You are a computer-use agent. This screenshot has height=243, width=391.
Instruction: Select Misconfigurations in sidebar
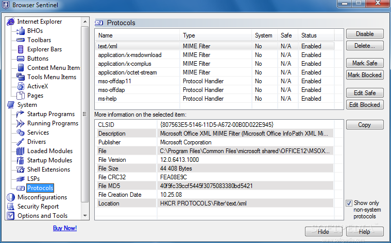pos(42,197)
